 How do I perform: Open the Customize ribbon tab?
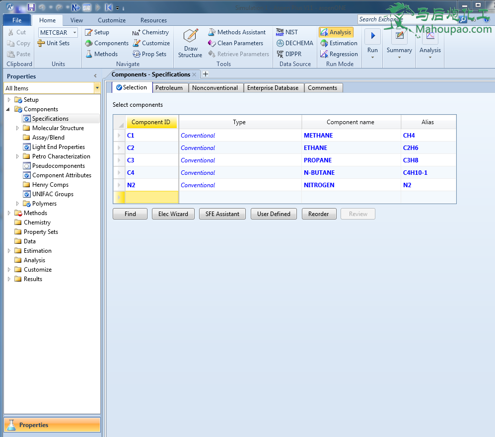(x=112, y=20)
